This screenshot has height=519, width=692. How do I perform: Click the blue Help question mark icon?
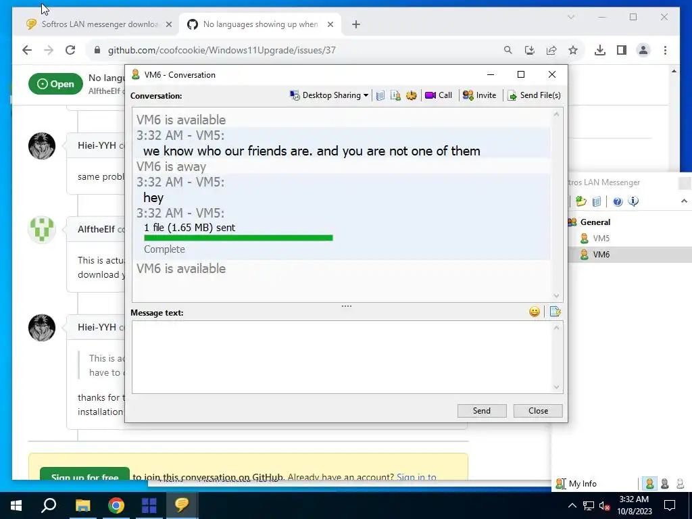(618, 201)
